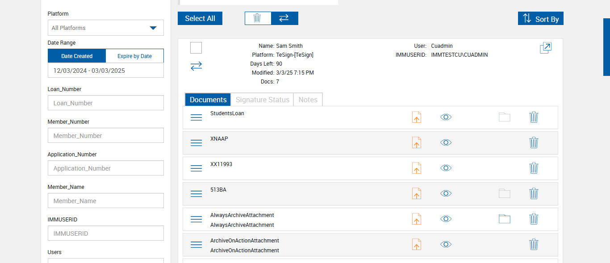Viewport: 610px width, 263px height.
Task: Open session in new window icon
Action: coord(546,48)
